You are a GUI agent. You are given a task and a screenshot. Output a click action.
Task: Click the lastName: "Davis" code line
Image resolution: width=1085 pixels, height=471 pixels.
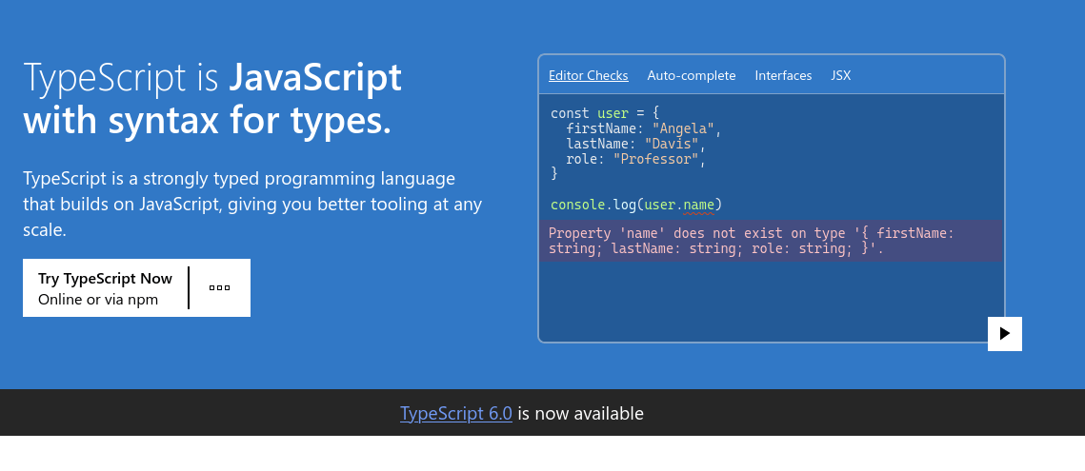[636, 144]
